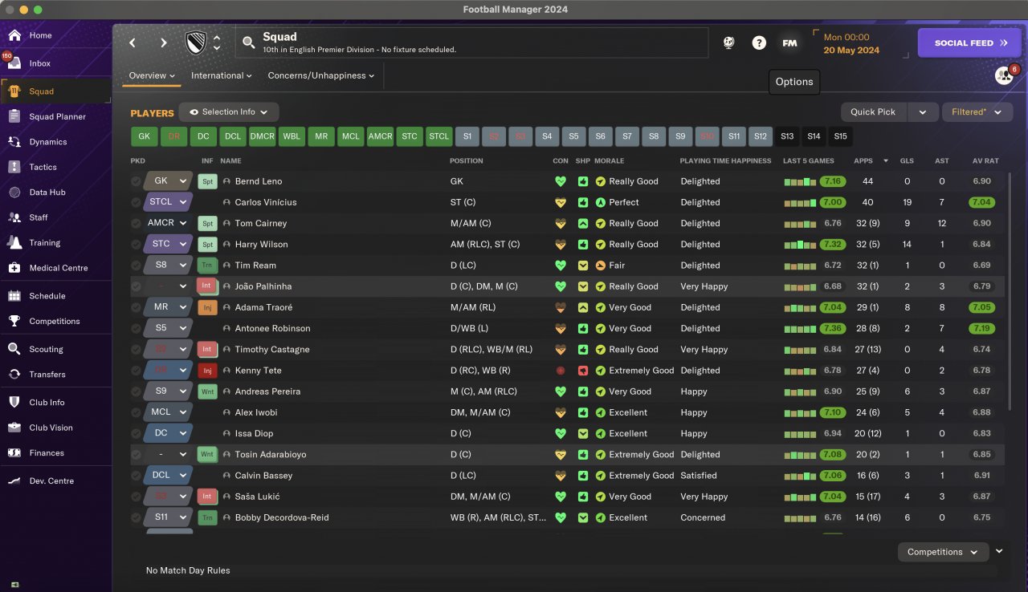
Task: Click Kenny Tete's red Inj status badge
Action: click(x=207, y=371)
